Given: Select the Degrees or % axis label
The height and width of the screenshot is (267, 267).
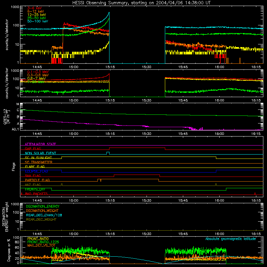Looking at the screenshot, I should coord(9,250).
